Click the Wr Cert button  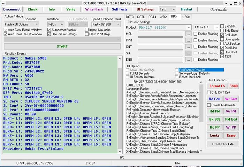[x=231, y=99]
